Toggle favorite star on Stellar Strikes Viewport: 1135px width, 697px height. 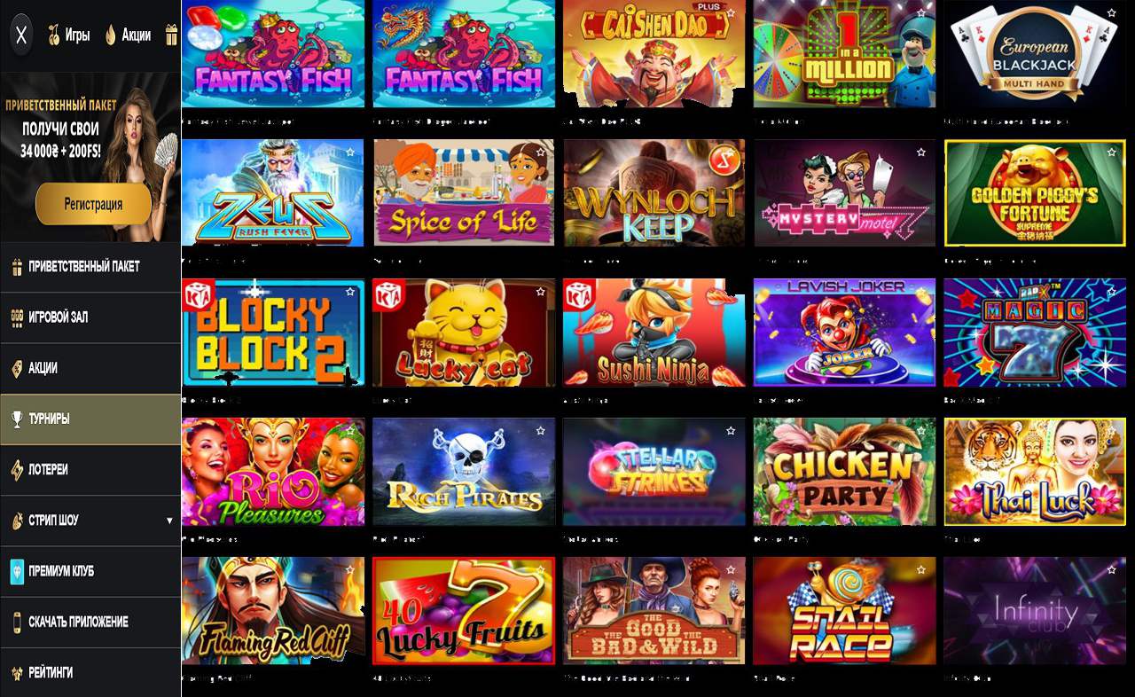(731, 431)
